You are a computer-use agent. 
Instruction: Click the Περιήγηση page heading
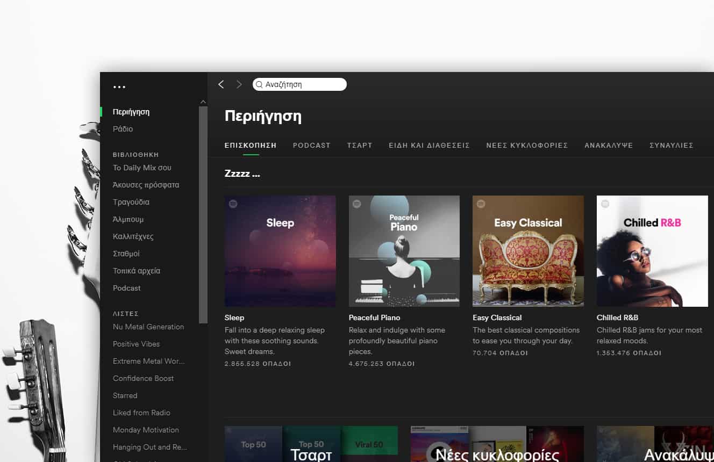[263, 116]
